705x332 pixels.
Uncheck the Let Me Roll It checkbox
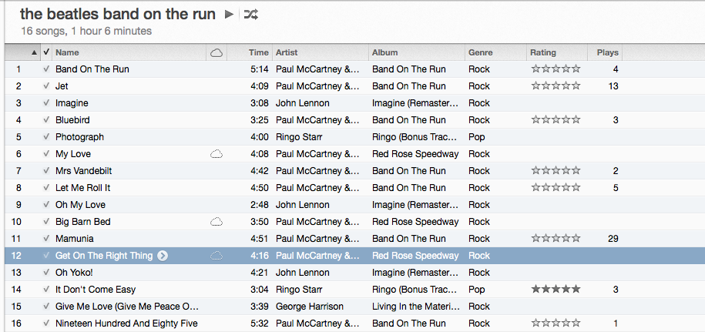click(x=46, y=188)
